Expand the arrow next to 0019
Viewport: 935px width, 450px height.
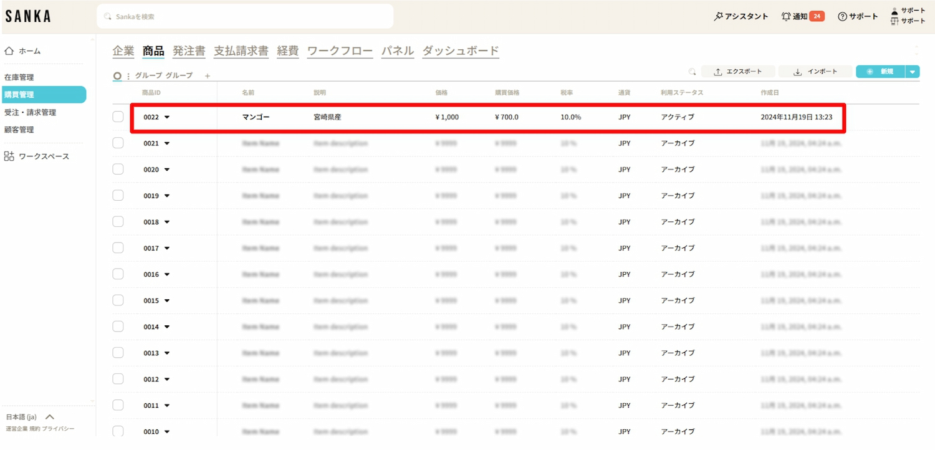coord(167,196)
